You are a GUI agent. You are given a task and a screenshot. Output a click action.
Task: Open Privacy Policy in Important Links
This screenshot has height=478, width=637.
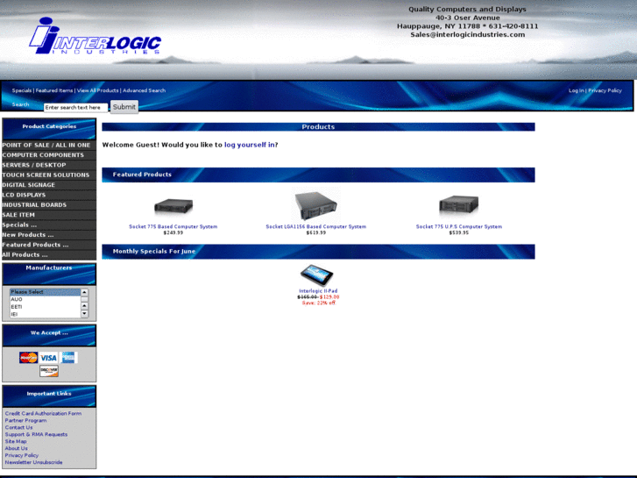coord(22,455)
